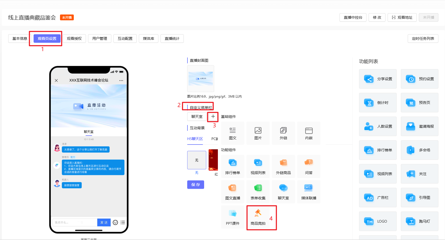Open 直播中控台 from the header
The height and width of the screenshot is (240, 445).
point(353,17)
